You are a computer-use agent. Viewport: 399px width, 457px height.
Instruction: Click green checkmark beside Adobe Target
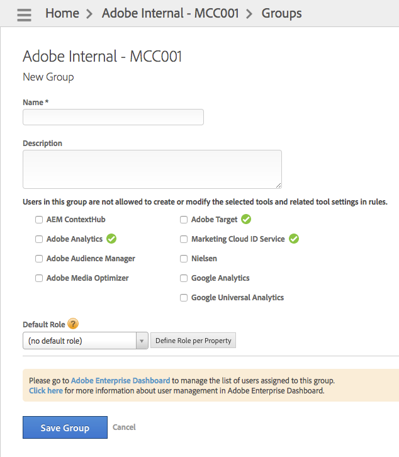246,220
